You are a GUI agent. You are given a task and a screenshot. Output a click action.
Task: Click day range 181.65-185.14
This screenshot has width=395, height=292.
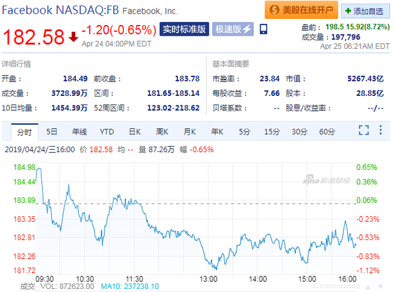click(173, 93)
